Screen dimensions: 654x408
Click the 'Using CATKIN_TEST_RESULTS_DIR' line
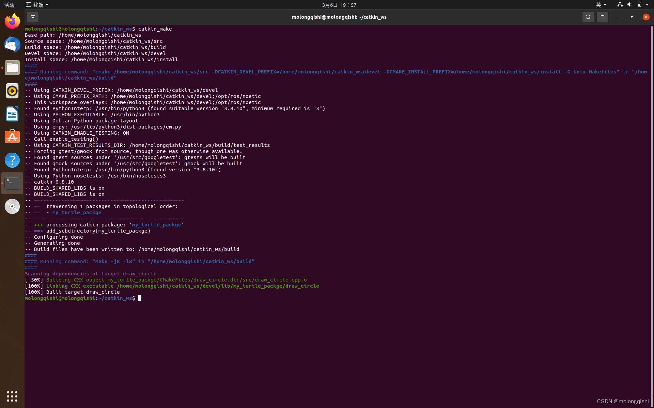[x=147, y=145]
